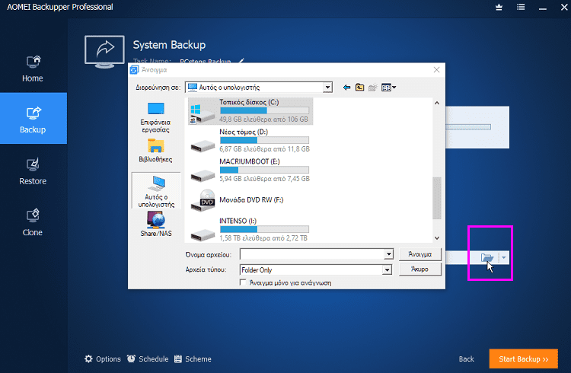Viewport: 571px width, 373px height.
Task: Click the edit pencil next to task name
Action: (x=241, y=61)
